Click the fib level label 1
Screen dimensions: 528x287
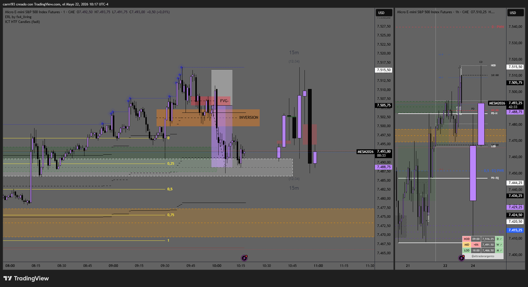[x=168, y=240]
